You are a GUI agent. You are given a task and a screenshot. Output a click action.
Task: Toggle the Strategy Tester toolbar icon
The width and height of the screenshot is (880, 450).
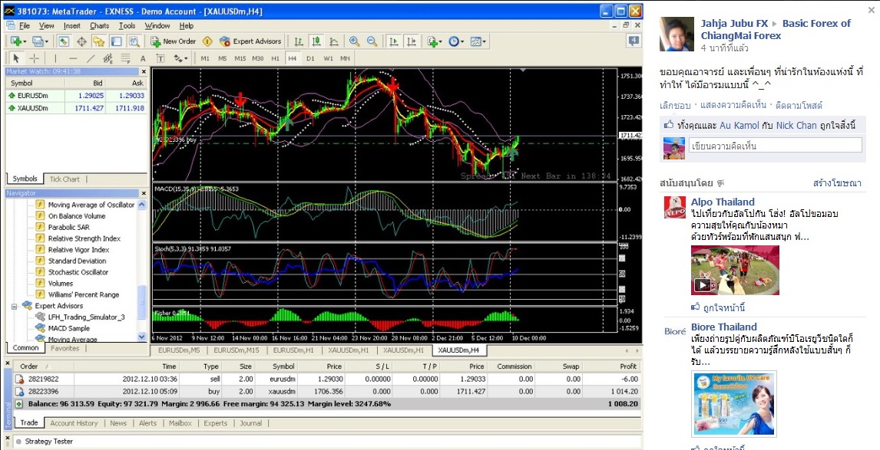tap(134, 41)
